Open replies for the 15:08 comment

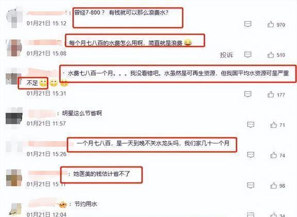point(247,55)
